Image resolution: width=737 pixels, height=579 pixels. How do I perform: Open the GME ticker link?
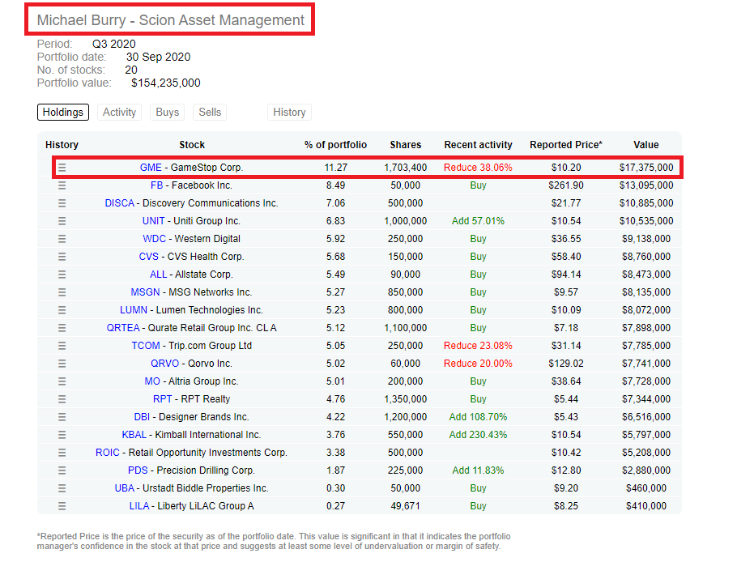click(151, 168)
